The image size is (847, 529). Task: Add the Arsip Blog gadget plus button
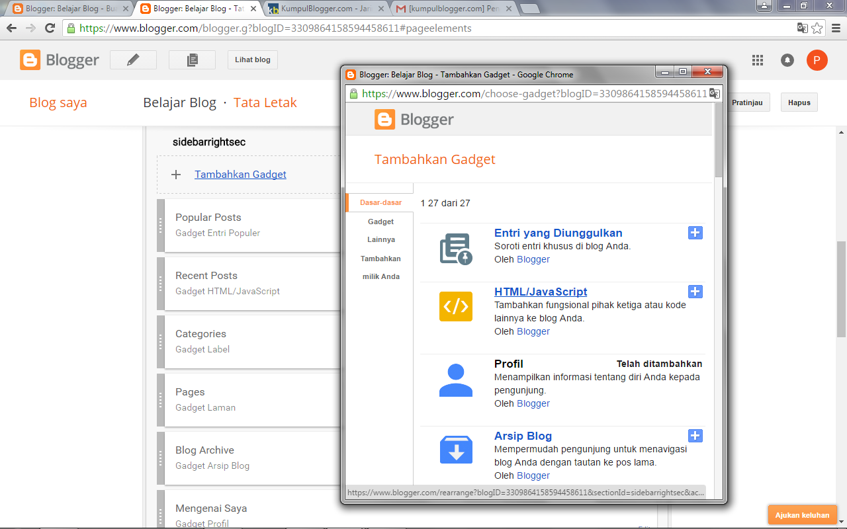coord(695,436)
